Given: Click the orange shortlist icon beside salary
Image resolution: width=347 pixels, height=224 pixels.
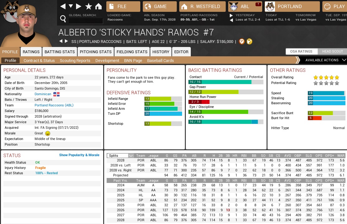Looking at the screenshot, I should point(242,41).
